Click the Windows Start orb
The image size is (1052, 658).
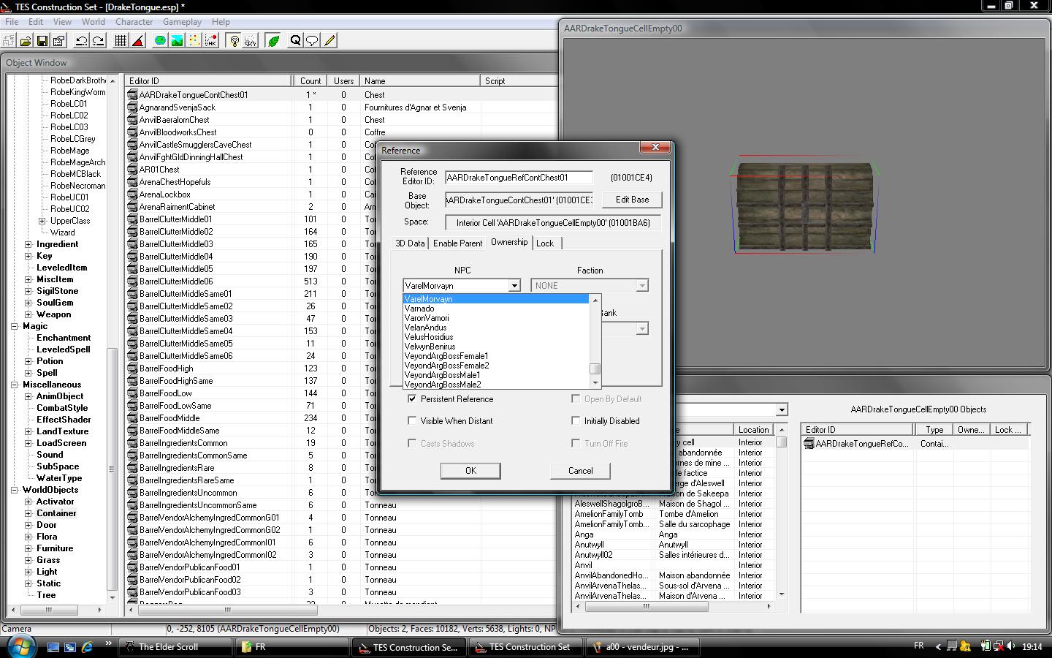[20, 646]
